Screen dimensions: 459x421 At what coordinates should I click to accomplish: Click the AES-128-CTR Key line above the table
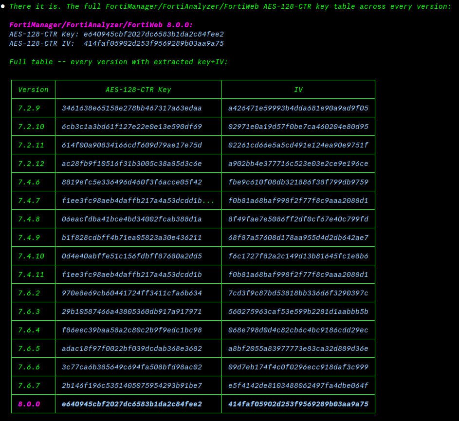click(x=116, y=34)
